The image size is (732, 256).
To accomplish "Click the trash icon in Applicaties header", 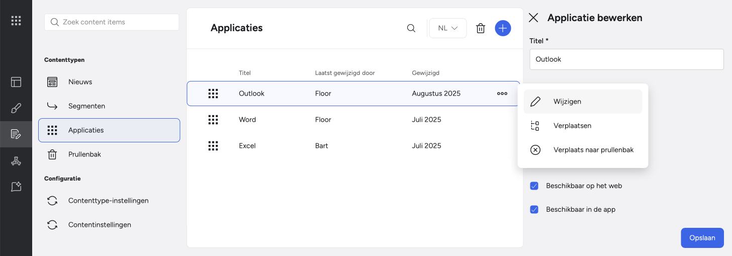I will (x=481, y=28).
